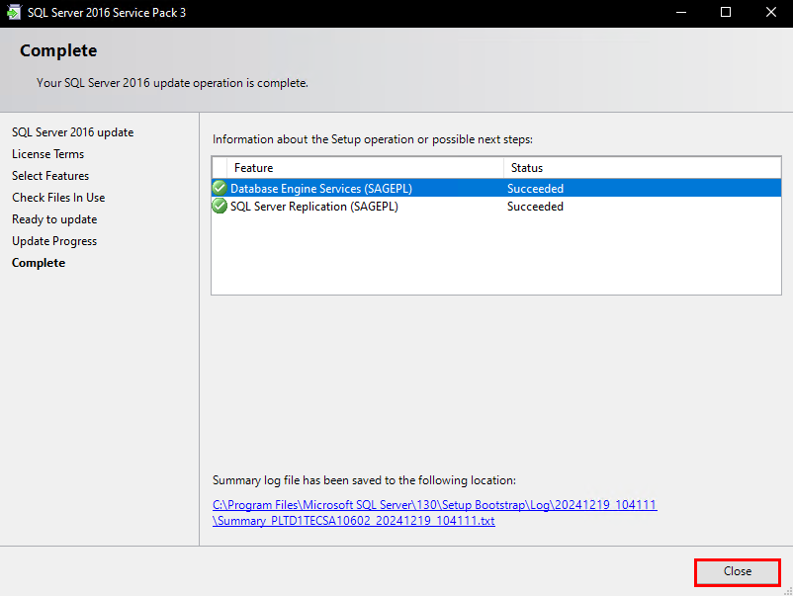Click the Close button at bottom right
The height and width of the screenshot is (596, 793).
[738, 572]
